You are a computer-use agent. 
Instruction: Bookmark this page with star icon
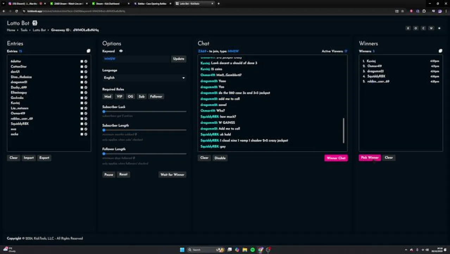click(402, 11)
